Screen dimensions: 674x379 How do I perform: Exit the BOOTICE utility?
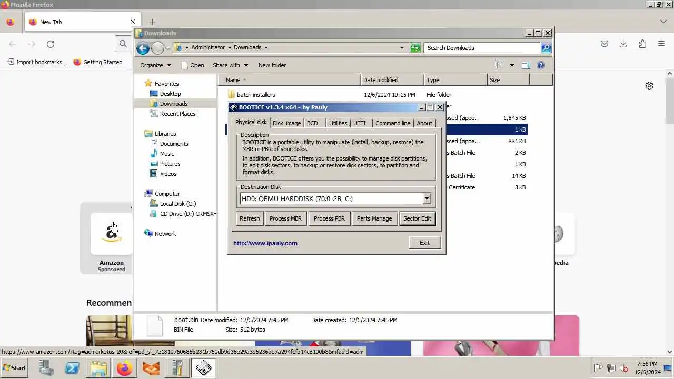[424, 243]
